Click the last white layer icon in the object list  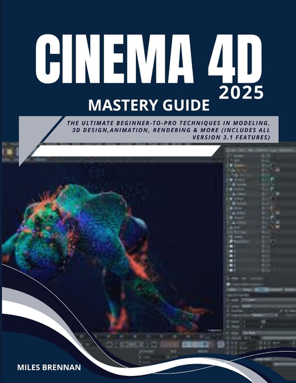[231, 270]
